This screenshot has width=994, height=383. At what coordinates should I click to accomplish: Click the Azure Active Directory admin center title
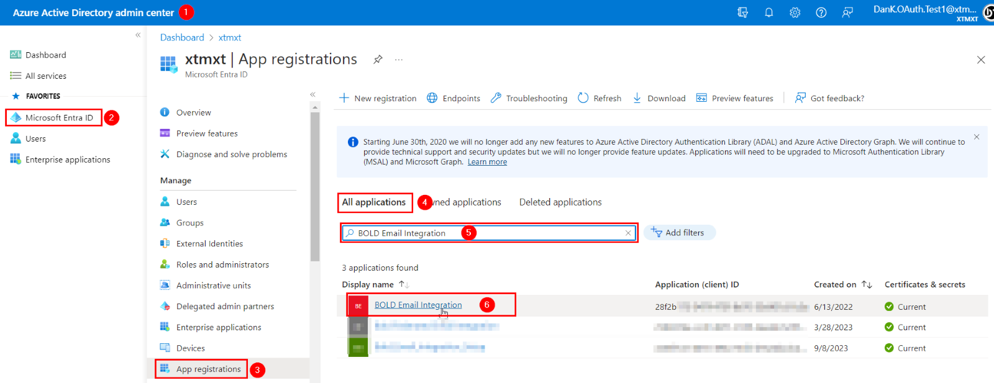pyautogui.click(x=93, y=12)
